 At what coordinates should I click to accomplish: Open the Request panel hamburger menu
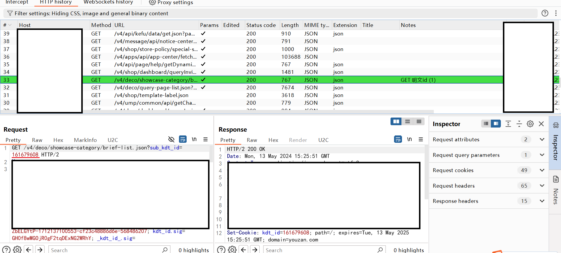pos(205,140)
